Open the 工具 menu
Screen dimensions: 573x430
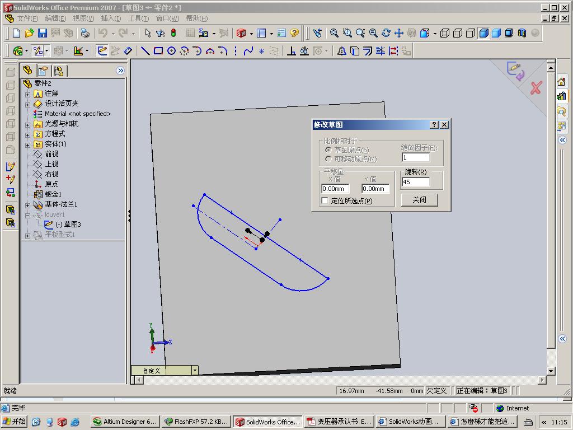pos(138,18)
